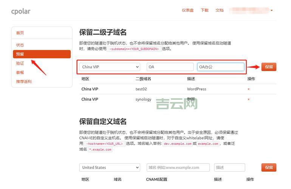The image size is (291, 189).
Task: Click 保留 button for subdomain
Action: point(269,67)
